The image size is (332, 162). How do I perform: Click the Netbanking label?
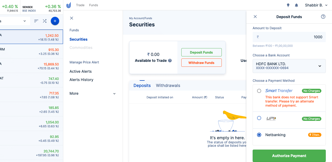click(275, 135)
